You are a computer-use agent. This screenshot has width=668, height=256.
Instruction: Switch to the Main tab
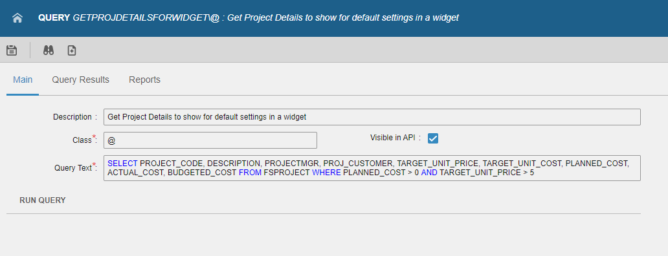click(x=23, y=80)
